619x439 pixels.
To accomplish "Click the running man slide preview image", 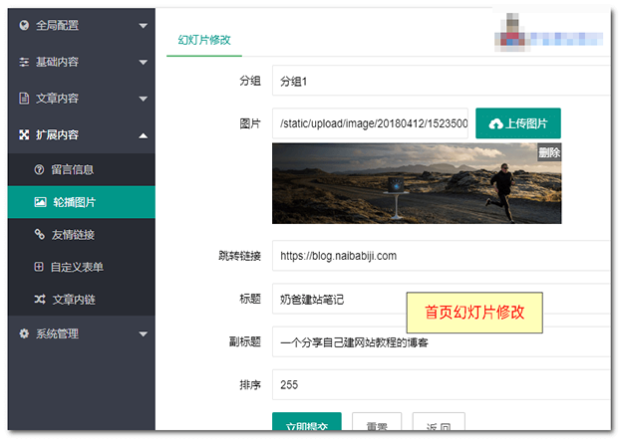I will click(x=417, y=183).
